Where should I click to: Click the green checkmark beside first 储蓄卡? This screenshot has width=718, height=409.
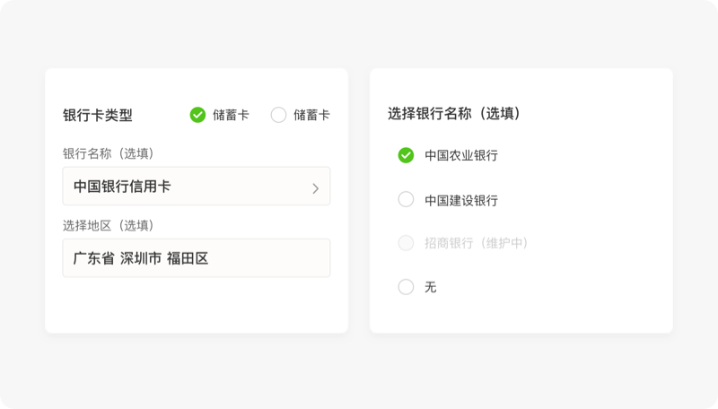(197, 115)
